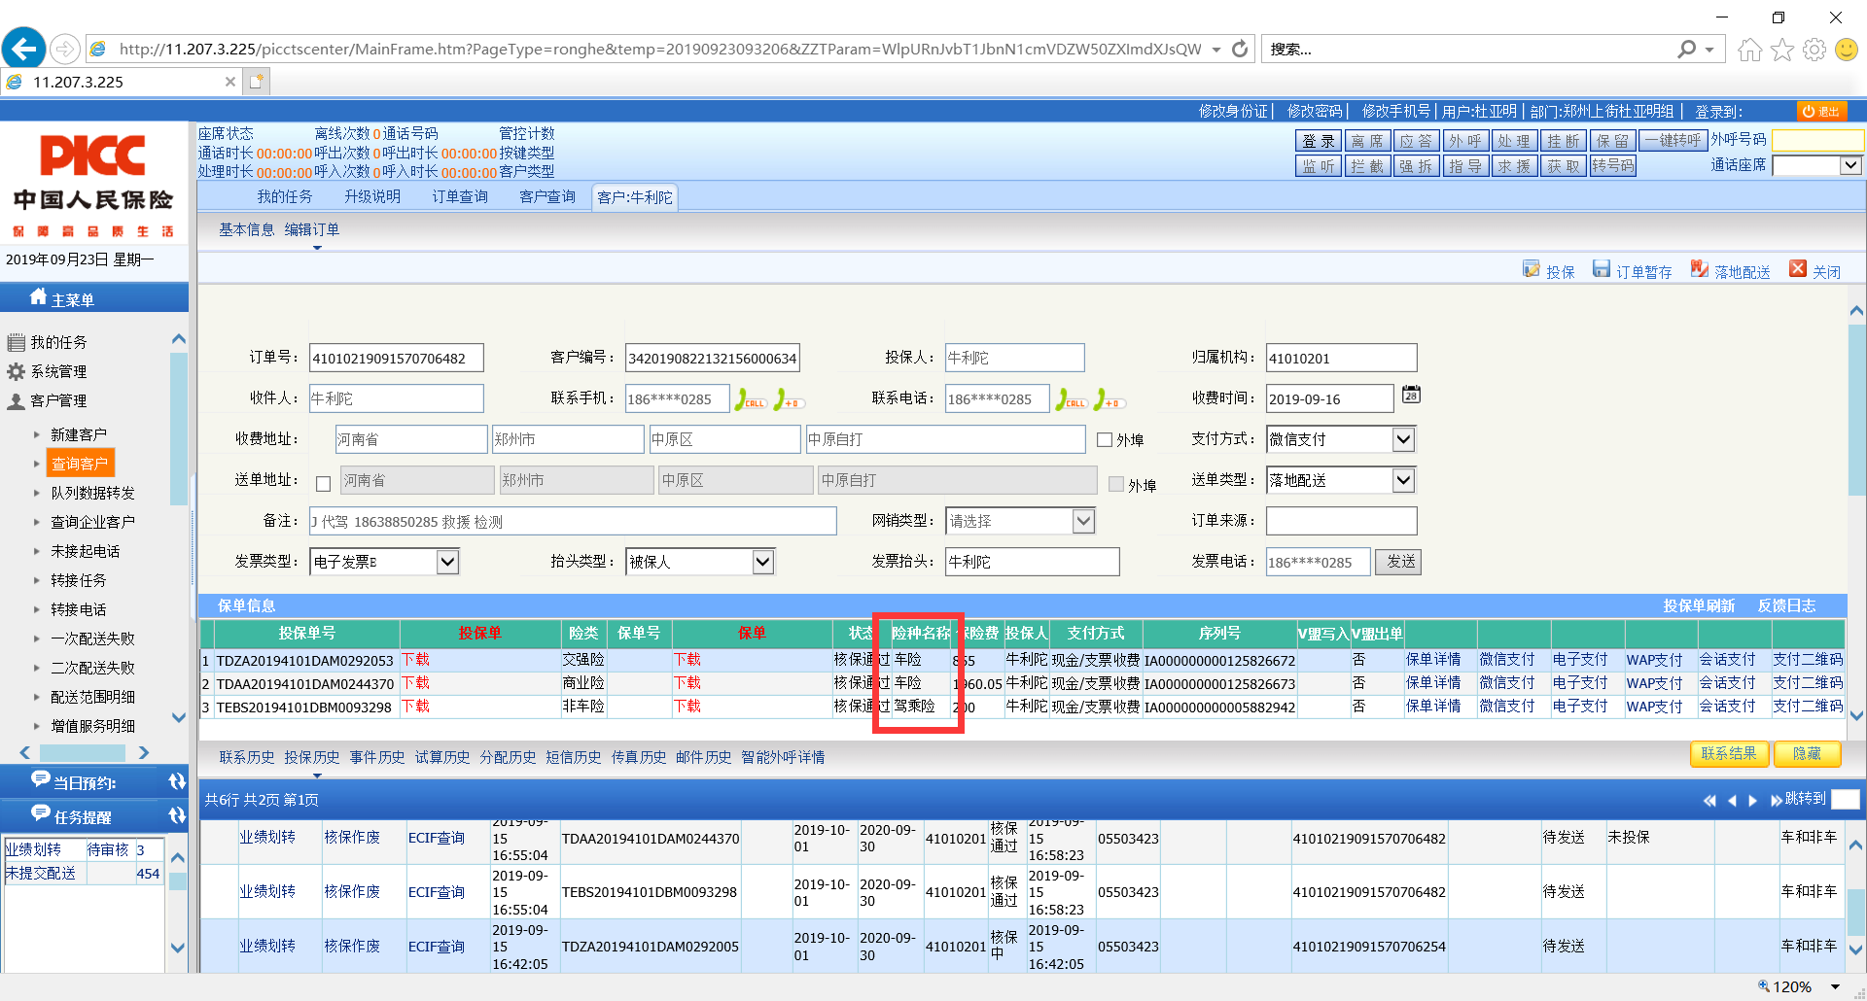The height and width of the screenshot is (1001, 1867).
Task: Toggle the disabled 外埠 checkbox in 送单地址 row
Action: coord(1116,484)
